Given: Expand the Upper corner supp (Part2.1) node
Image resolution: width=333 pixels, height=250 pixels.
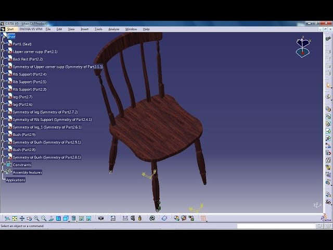Looking at the screenshot, I should (x=3, y=51).
